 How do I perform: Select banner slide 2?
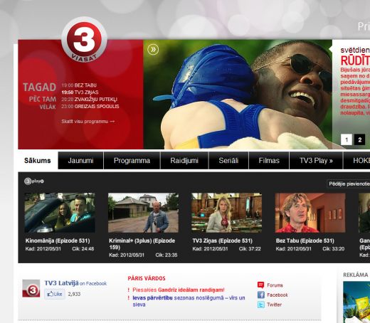pos(359,139)
